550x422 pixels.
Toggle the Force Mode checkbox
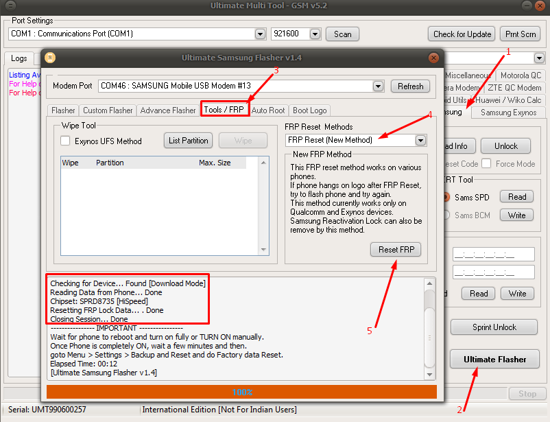tap(486, 163)
